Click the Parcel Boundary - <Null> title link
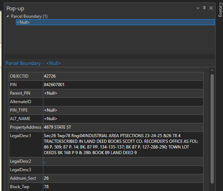The image size is (223, 191). pyautogui.click(x=33, y=63)
